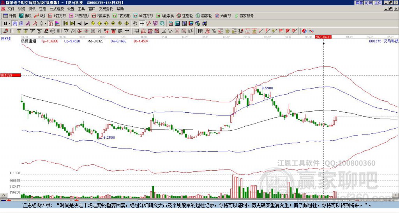The width and height of the screenshot is (399, 213).
Task: Click the yin-yang taiji icon
Action: click(304, 31)
